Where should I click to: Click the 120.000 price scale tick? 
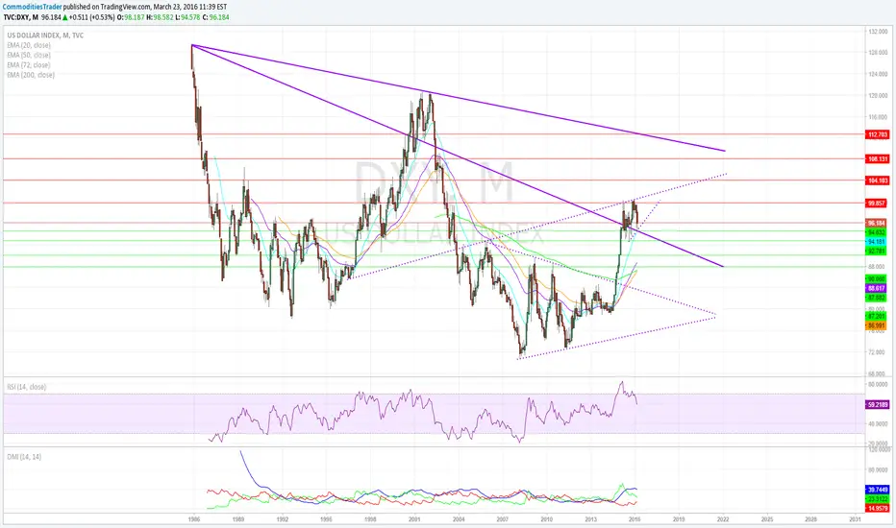[x=877, y=96]
